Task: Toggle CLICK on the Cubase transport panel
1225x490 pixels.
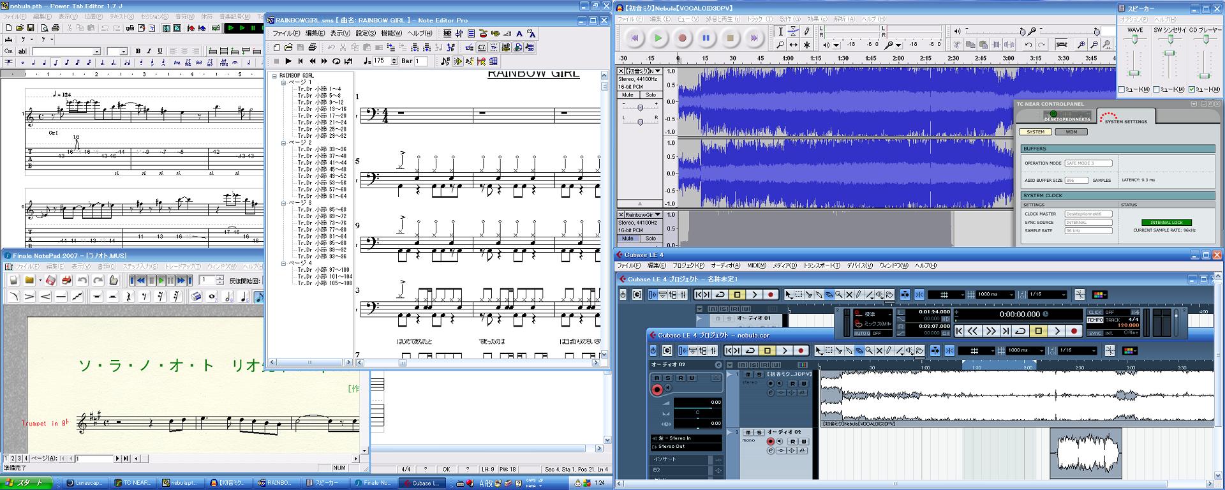Action: [1095, 313]
